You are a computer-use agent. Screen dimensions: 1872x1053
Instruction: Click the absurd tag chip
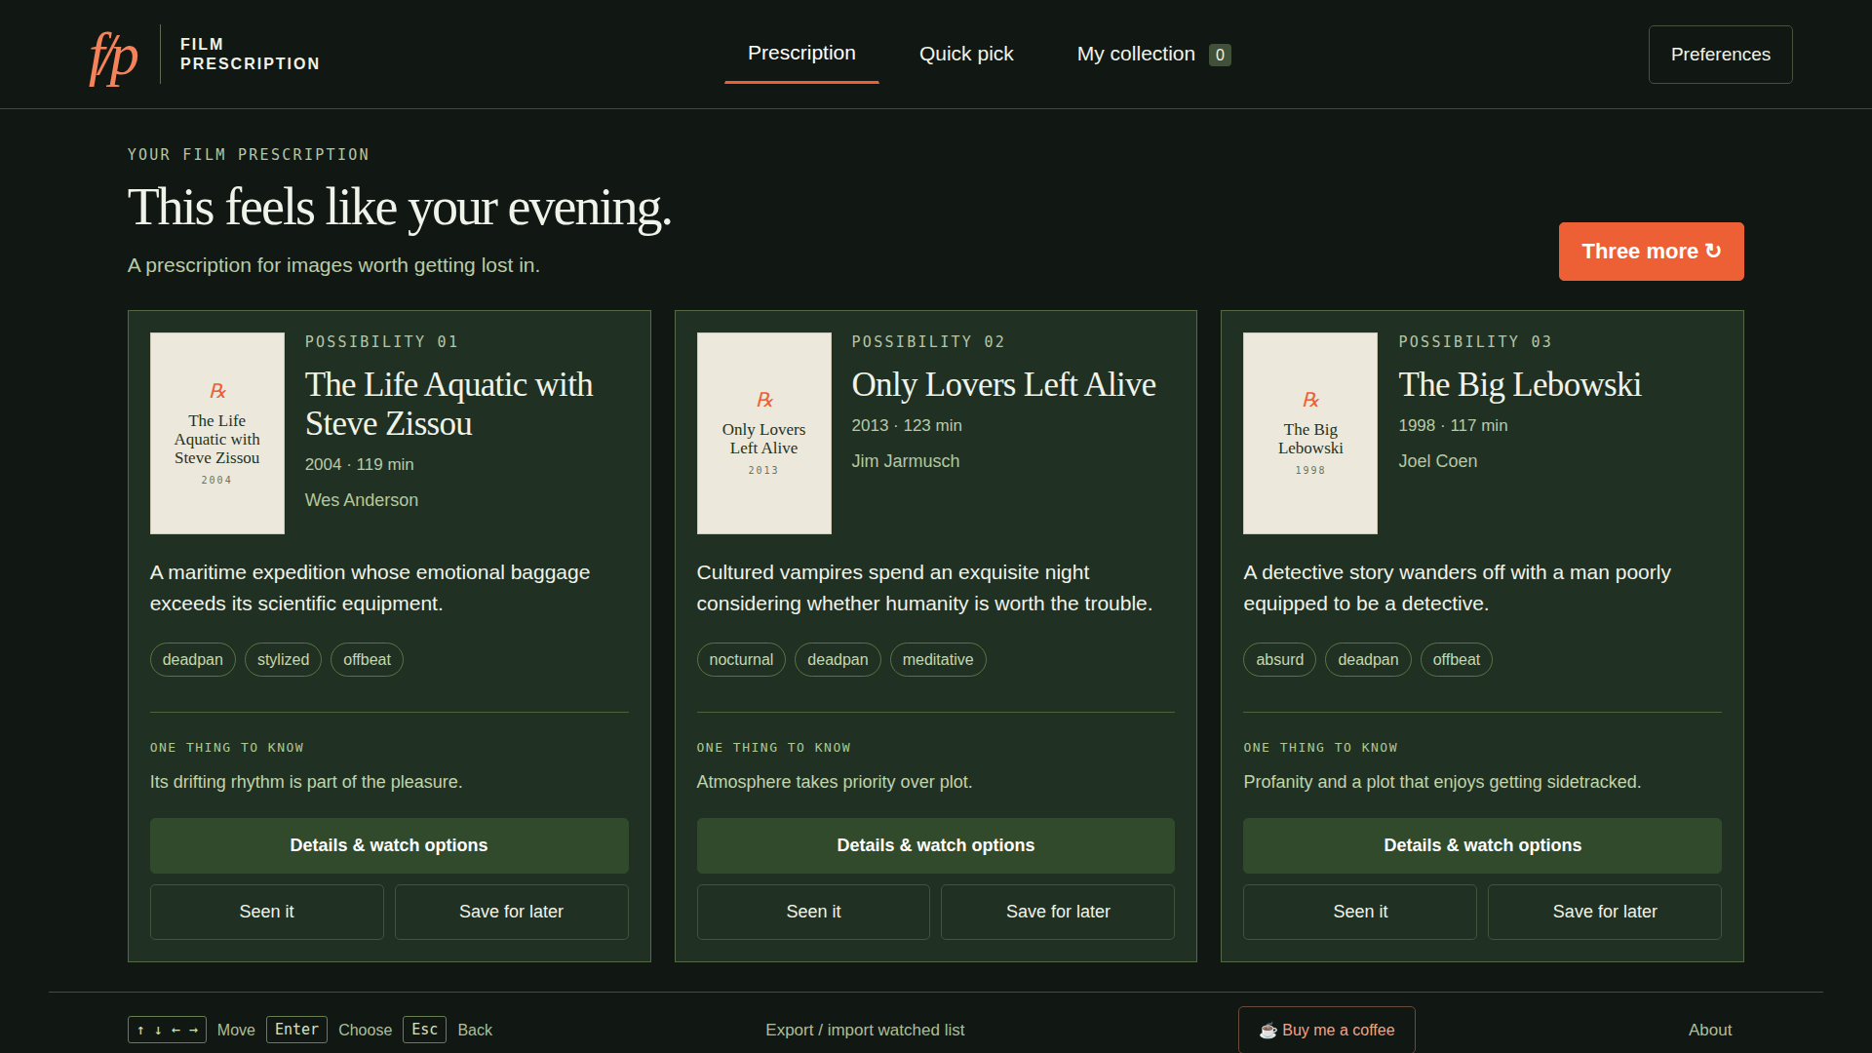pos(1279,660)
